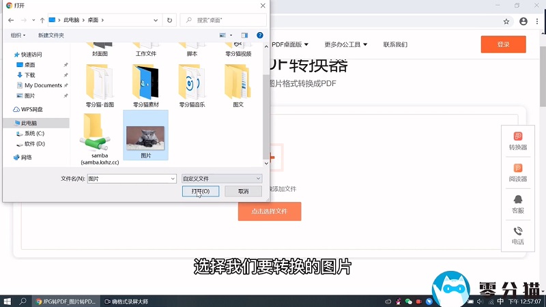Open the view options dropdown arrow
The height and width of the screenshot is (307, 546).
pos(232,35)
